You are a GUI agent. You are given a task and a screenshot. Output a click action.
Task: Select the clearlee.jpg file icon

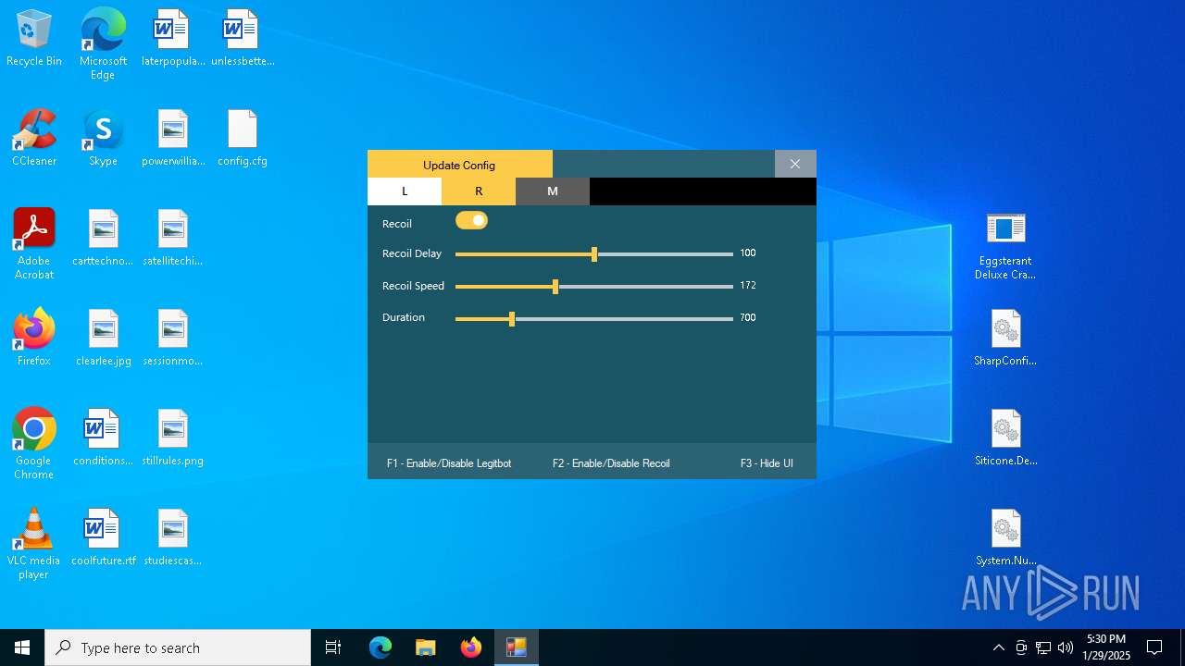103,339
